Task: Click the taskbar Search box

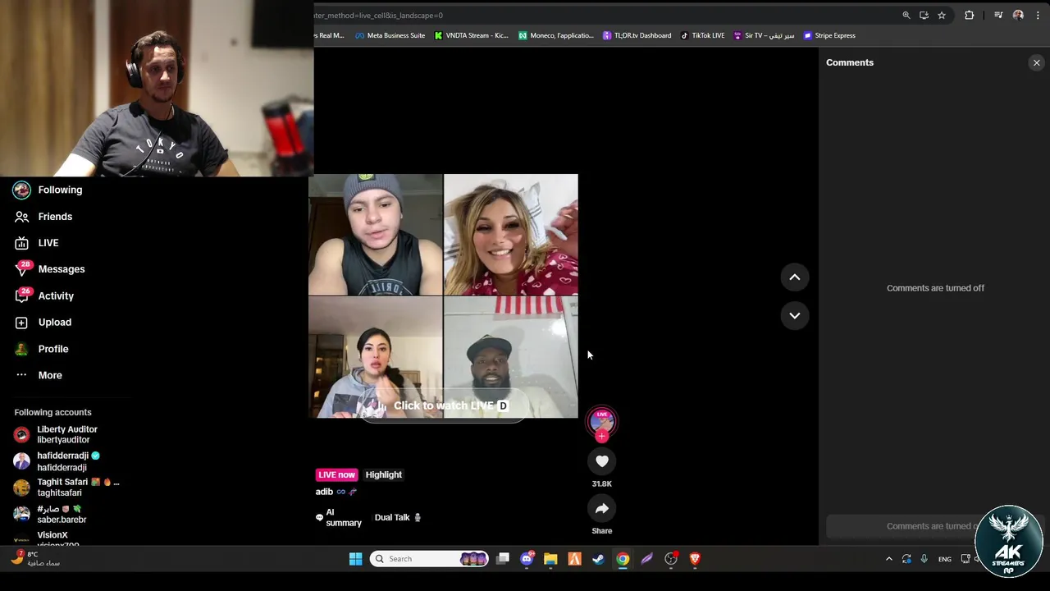Action: point(429,559)
